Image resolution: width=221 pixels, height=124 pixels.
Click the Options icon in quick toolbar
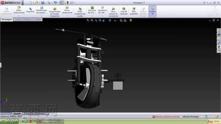(72, 3)
